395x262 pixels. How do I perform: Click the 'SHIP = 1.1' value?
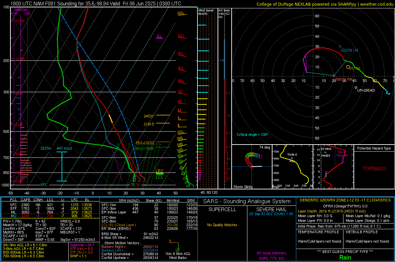coord(78,256)
